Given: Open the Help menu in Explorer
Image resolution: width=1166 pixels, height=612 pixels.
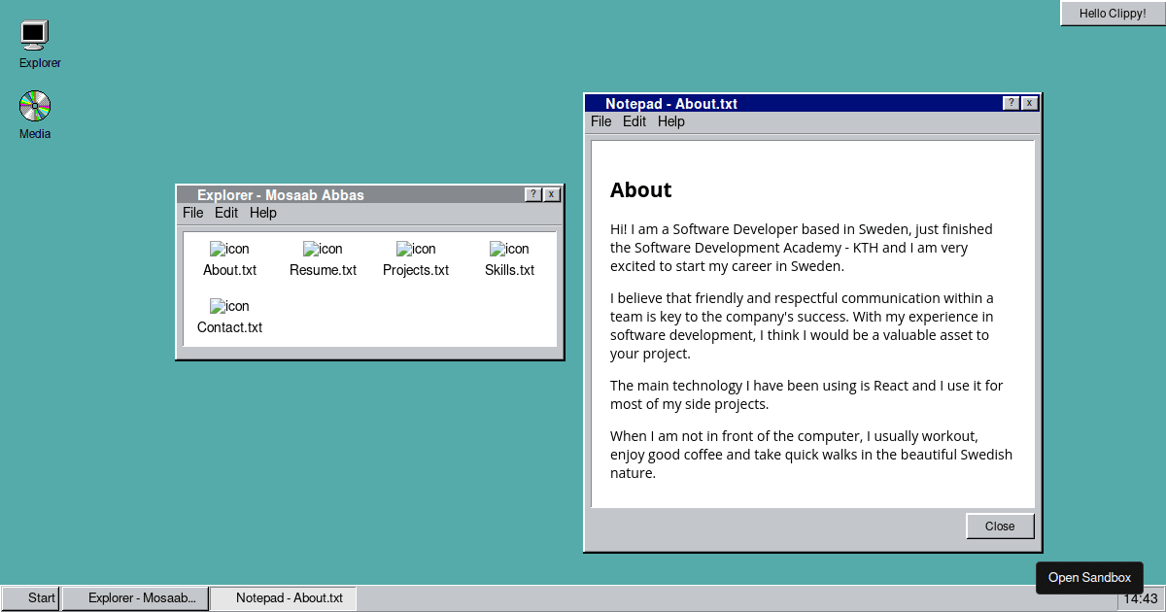Looking at the screenshot, I should tap(262, 213).
